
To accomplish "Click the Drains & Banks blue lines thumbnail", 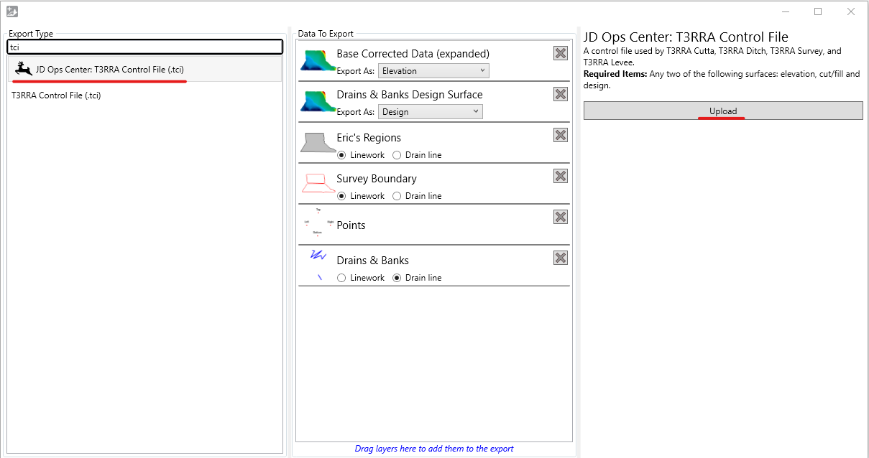I will (x=318, y=264).
